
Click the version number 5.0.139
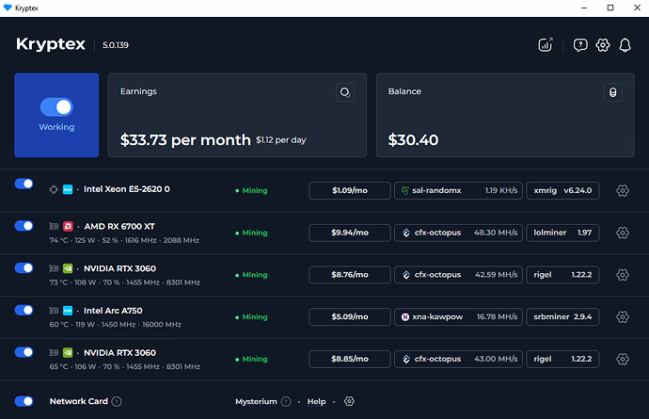tap(116, 45)
